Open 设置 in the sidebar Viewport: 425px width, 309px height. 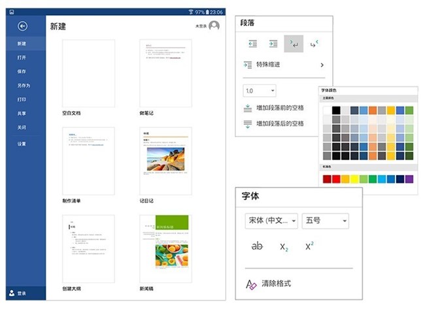(22, 143)
